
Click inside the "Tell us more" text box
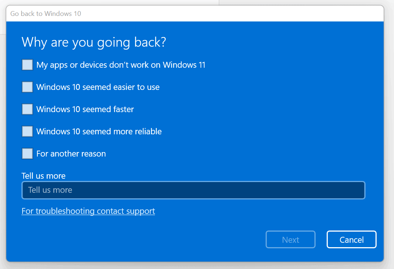tap(193, 190)
